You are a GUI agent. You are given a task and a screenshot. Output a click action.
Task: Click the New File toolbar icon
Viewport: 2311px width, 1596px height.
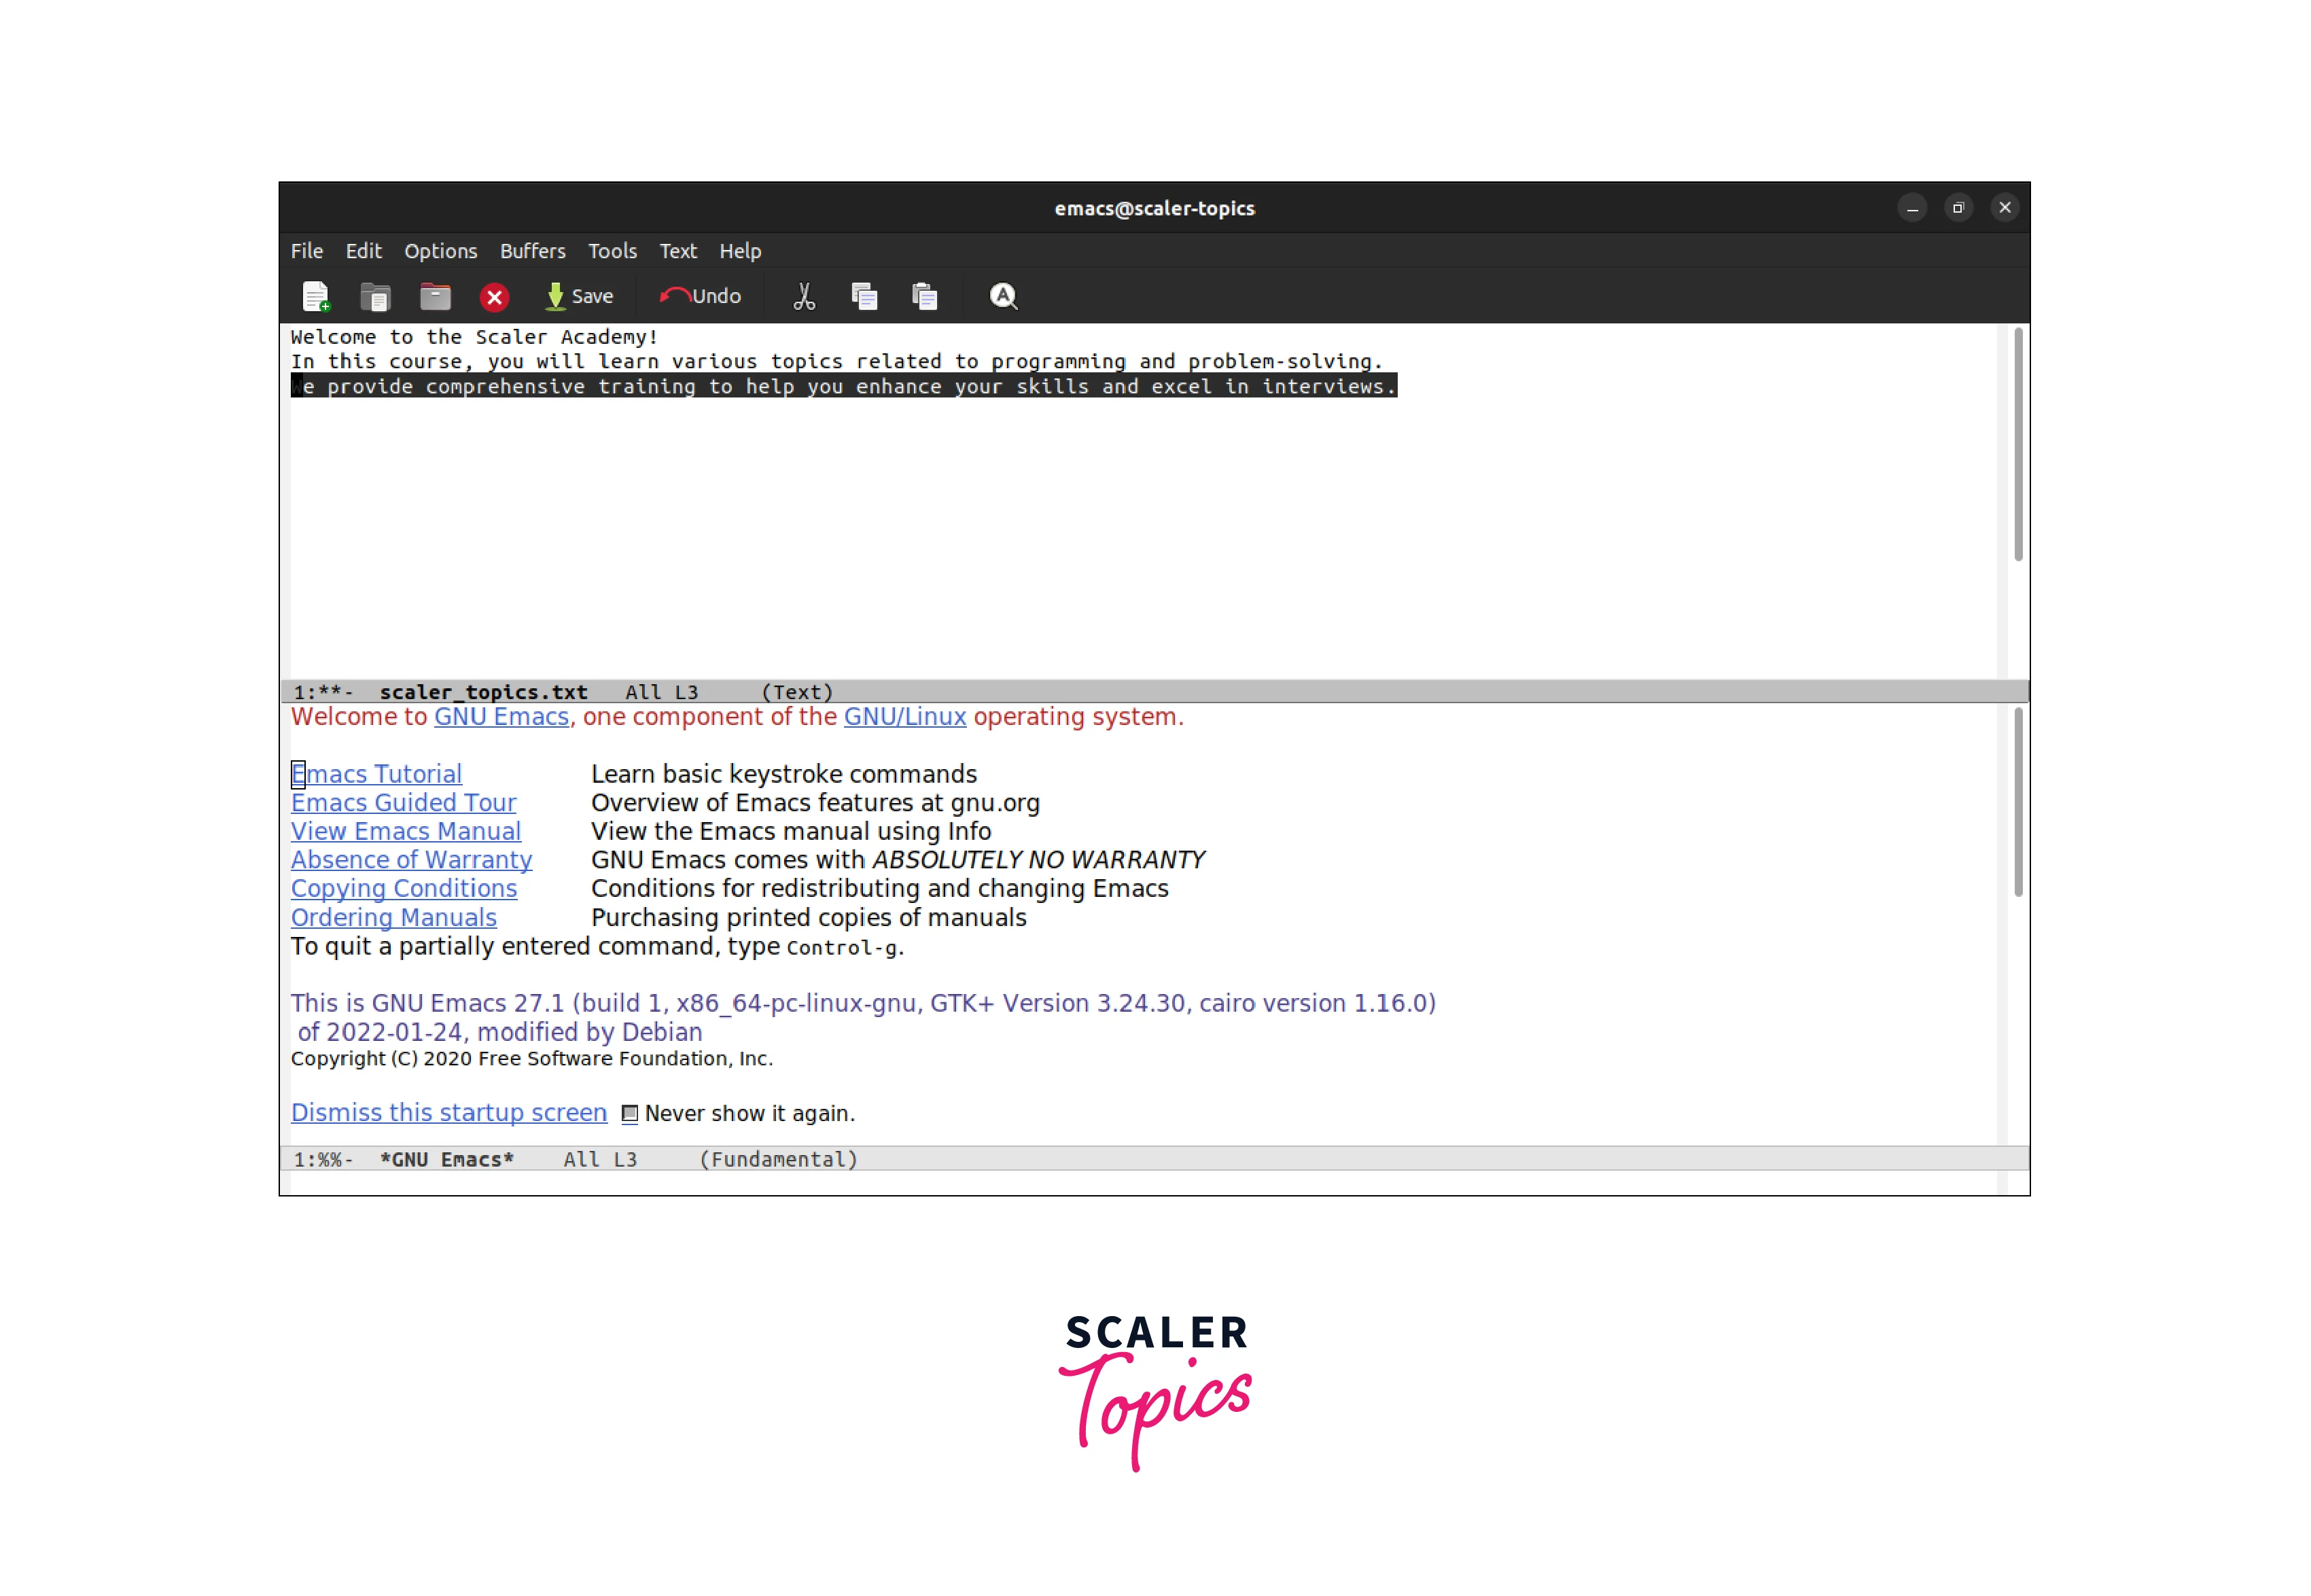[316, 296]
